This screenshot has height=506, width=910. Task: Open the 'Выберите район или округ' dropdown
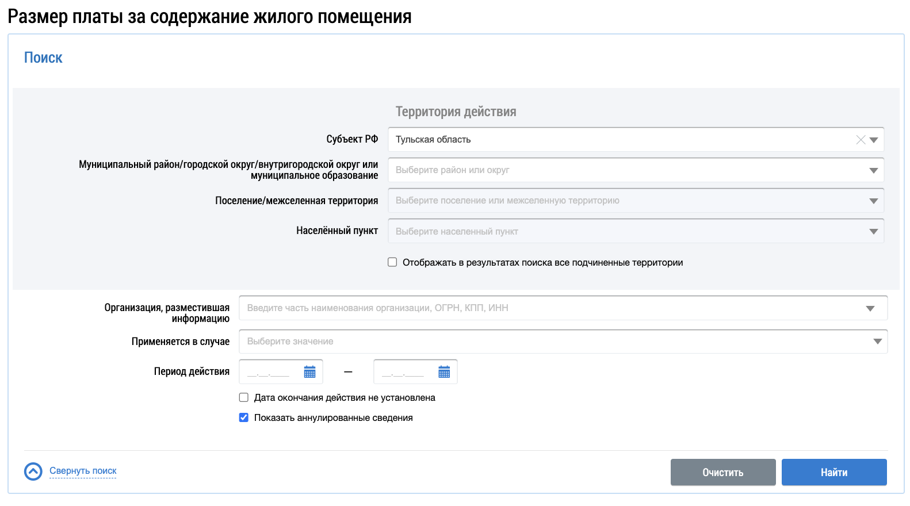tap(627, 170)
